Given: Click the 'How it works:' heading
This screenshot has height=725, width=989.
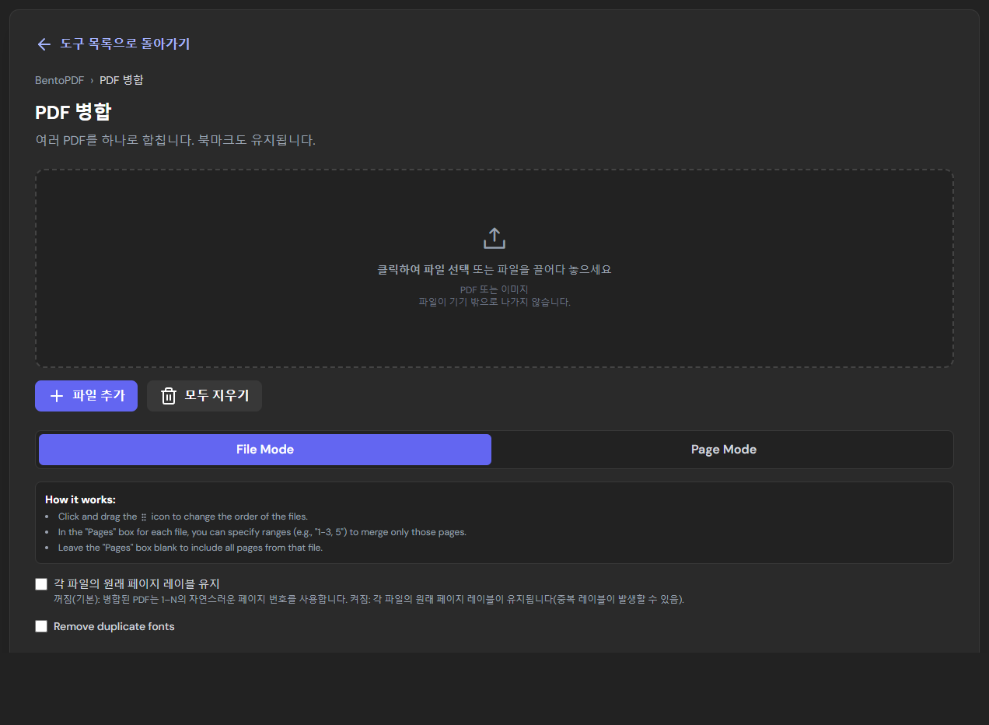Looking at the screenshot, I should (80, 499).
